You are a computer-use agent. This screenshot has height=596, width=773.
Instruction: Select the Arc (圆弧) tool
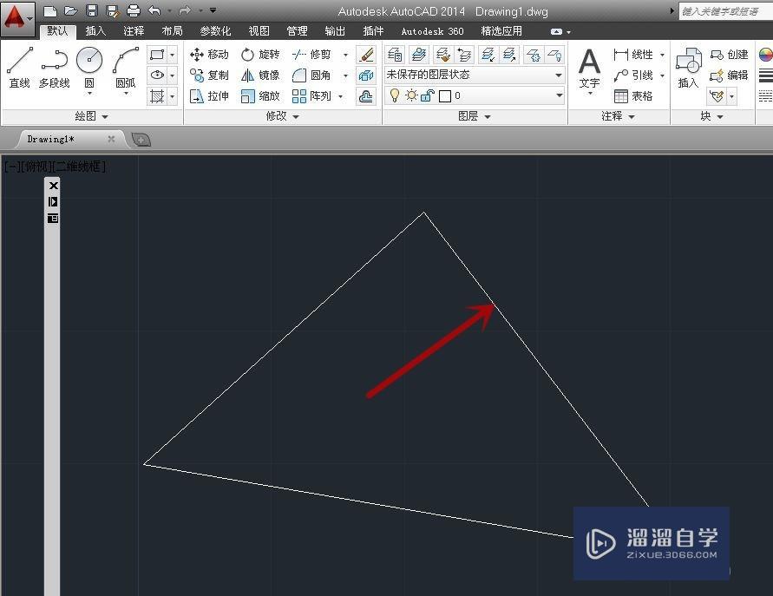pyautogui.click(x=124, y=61)
